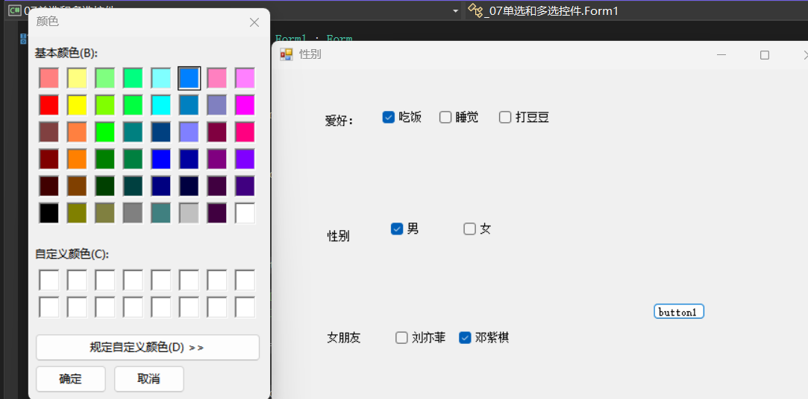Click button1 on the 性别 form

coord(679,312)
